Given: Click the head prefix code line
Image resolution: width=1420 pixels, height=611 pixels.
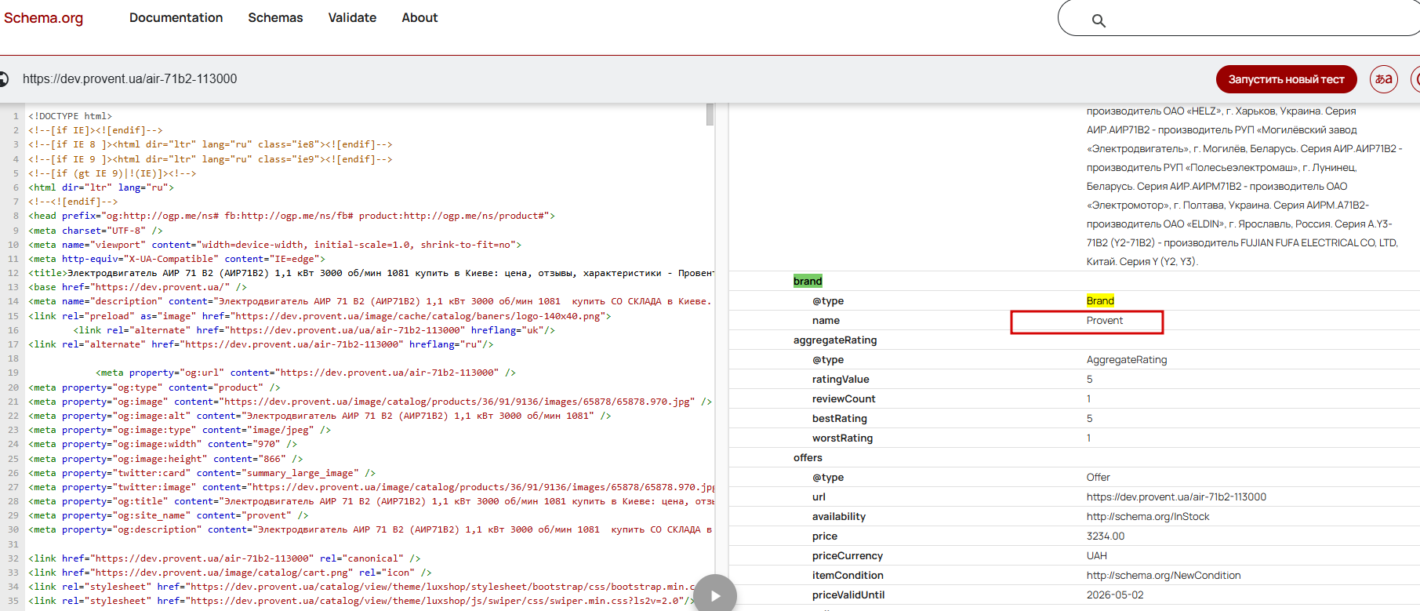Looking at the screenshot, I should (292, 216).
